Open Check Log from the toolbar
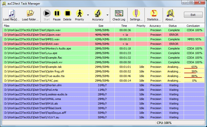This screenshot has height=127, width=207. click(x=119, y=13)
